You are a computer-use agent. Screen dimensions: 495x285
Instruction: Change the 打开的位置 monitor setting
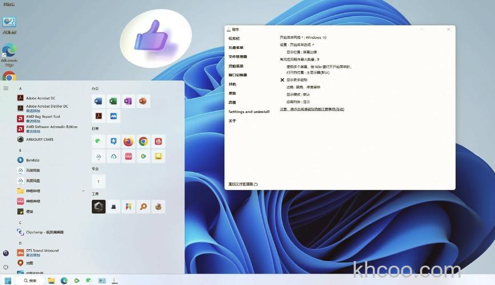(x=308, y=72)
